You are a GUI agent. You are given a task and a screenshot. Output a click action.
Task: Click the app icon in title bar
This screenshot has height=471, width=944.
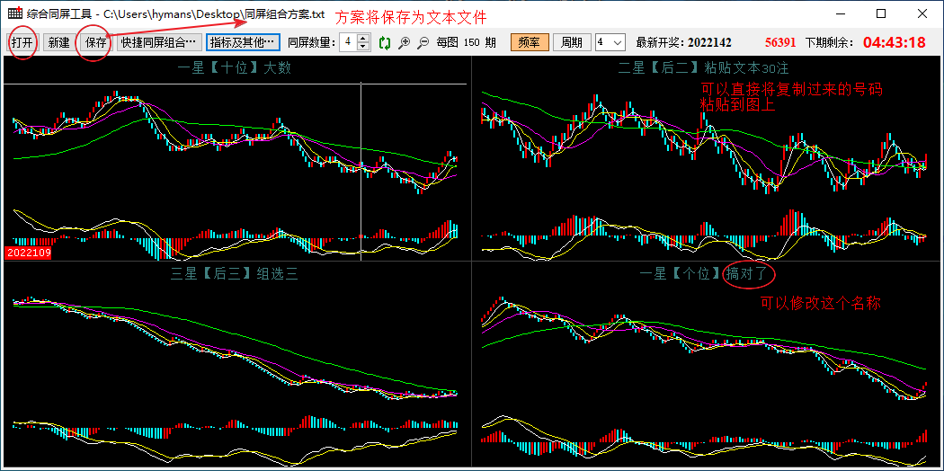click(14, 13)
